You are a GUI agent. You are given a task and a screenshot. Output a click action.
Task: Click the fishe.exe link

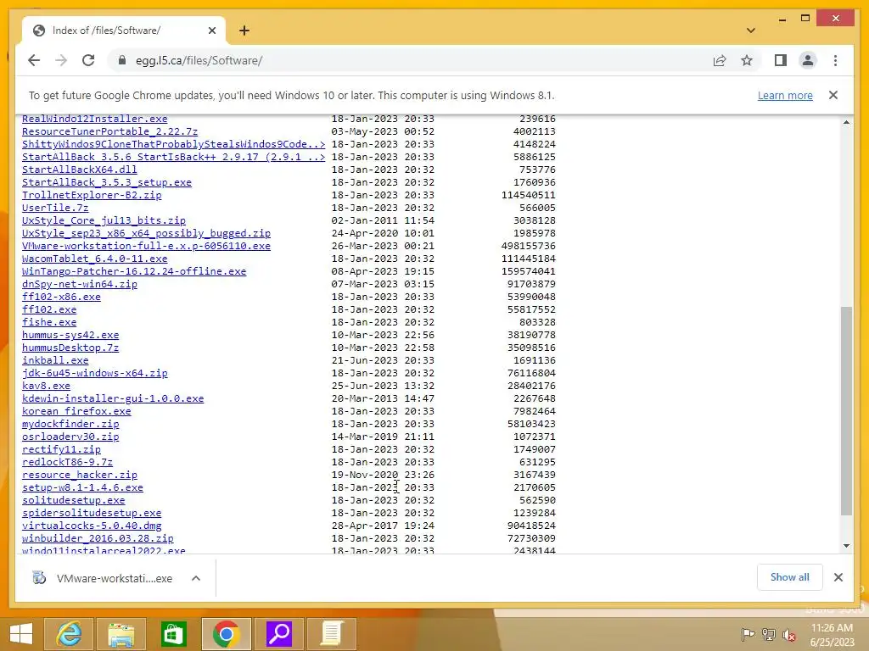pyautogui.click(x=48, y=322)
